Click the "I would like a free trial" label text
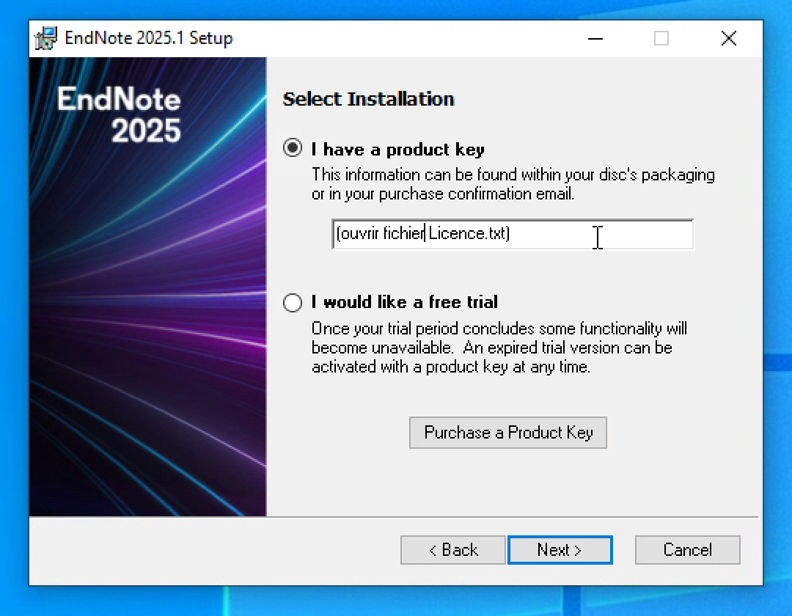 tap(404, 302)
